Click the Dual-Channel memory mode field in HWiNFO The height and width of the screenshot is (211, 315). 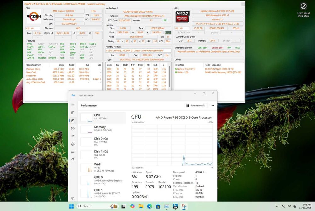(136, 37)
